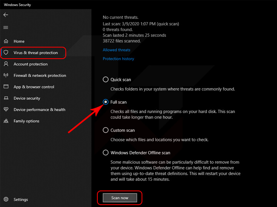Click the antenna icon for Firewall protection

point(6,76)
